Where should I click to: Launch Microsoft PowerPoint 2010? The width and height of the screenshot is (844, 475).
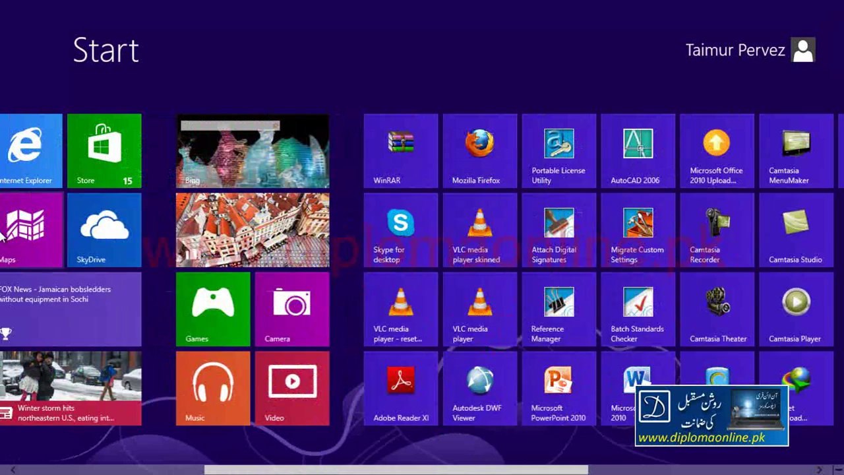(x=559, y=389)
